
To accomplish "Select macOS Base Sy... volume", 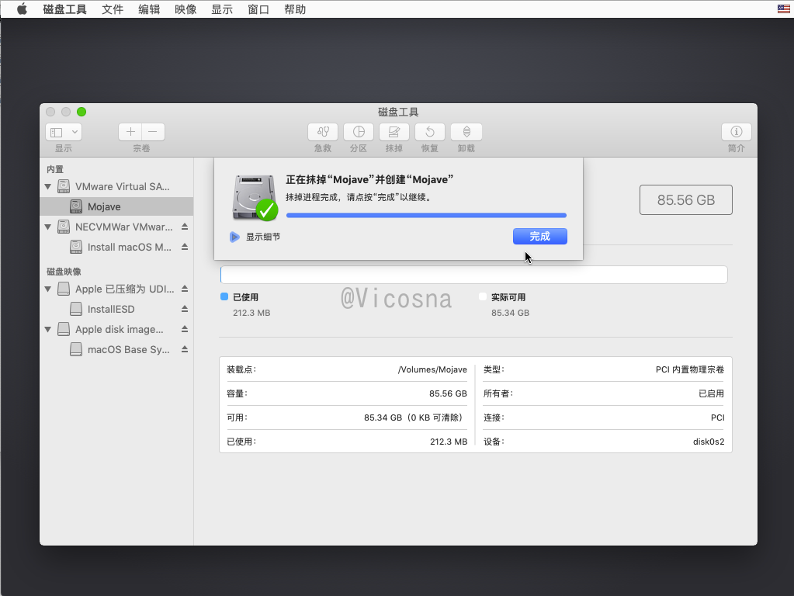I will click(116, 349).
